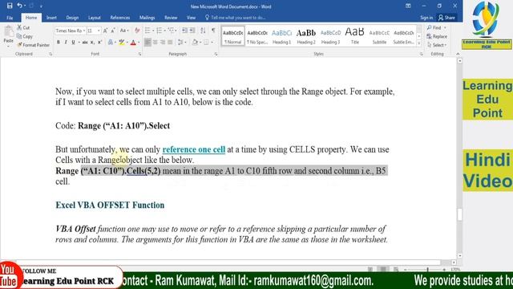
Task: Open the Styles pane launcher
Action: [x=421, y=54]
